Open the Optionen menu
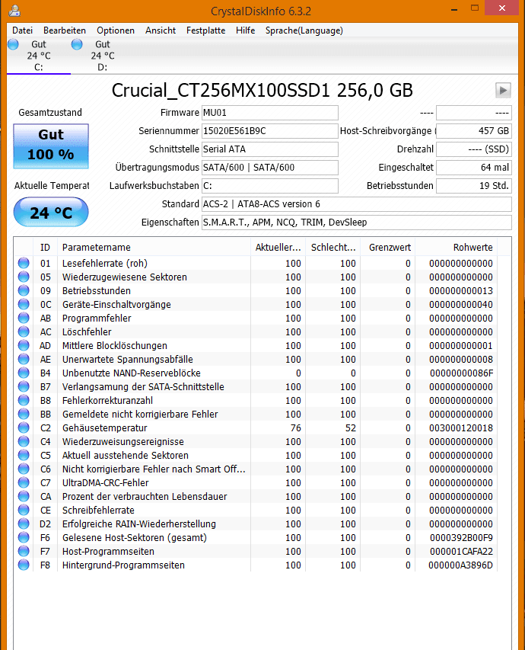This screenshot has height=650, width=525. tap(116, 30)
